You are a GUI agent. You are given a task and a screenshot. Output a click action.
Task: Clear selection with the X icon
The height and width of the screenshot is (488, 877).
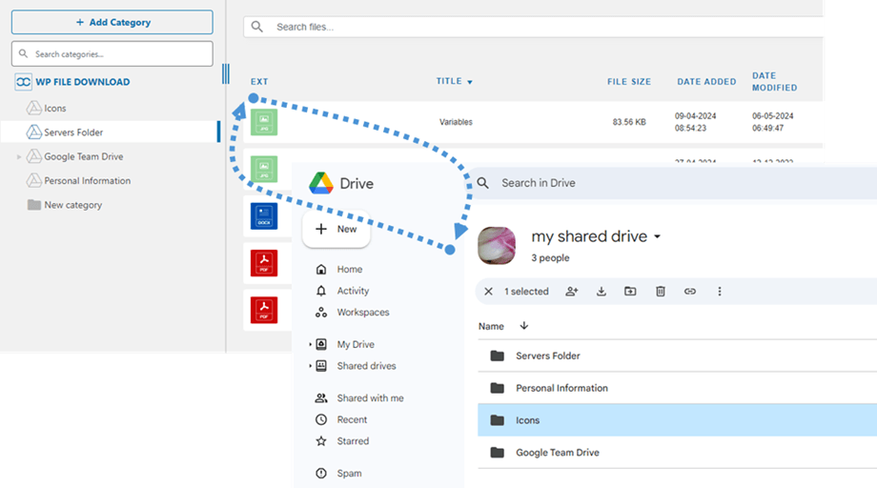point(489,292)
